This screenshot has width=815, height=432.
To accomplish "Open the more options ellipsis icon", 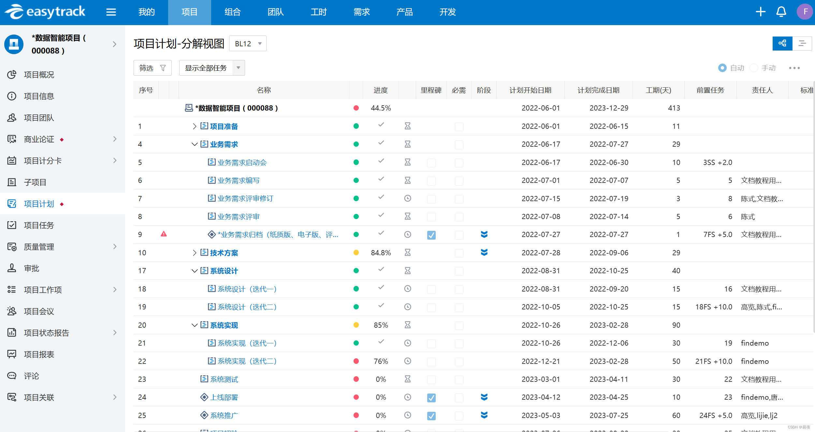I will tap(794, 68).
